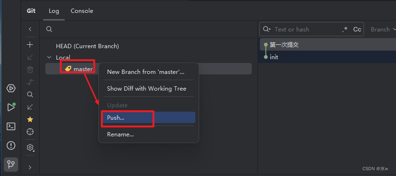This screenshot has width=396, height=176.
Task: Toggle the match case Cc option
Action: pos(357,30)
